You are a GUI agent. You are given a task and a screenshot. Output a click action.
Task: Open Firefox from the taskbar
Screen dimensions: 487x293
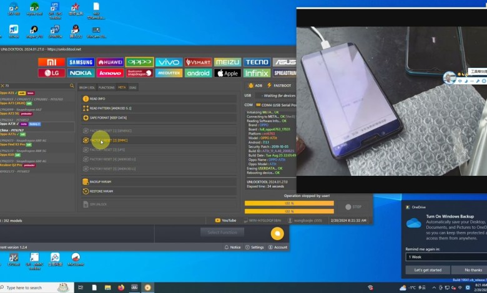[121, 287]
